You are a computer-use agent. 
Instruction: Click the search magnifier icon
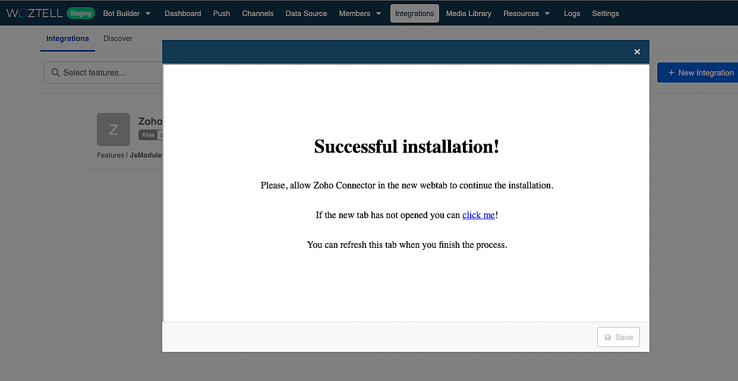tap(55, 73)
